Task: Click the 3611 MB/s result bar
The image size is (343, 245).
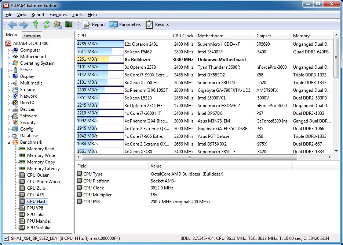Action: tap(100, 52)
